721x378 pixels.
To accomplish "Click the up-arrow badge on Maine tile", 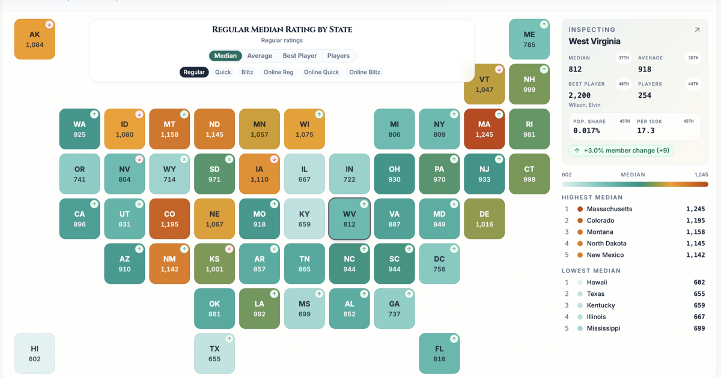I will pos(544,25).
